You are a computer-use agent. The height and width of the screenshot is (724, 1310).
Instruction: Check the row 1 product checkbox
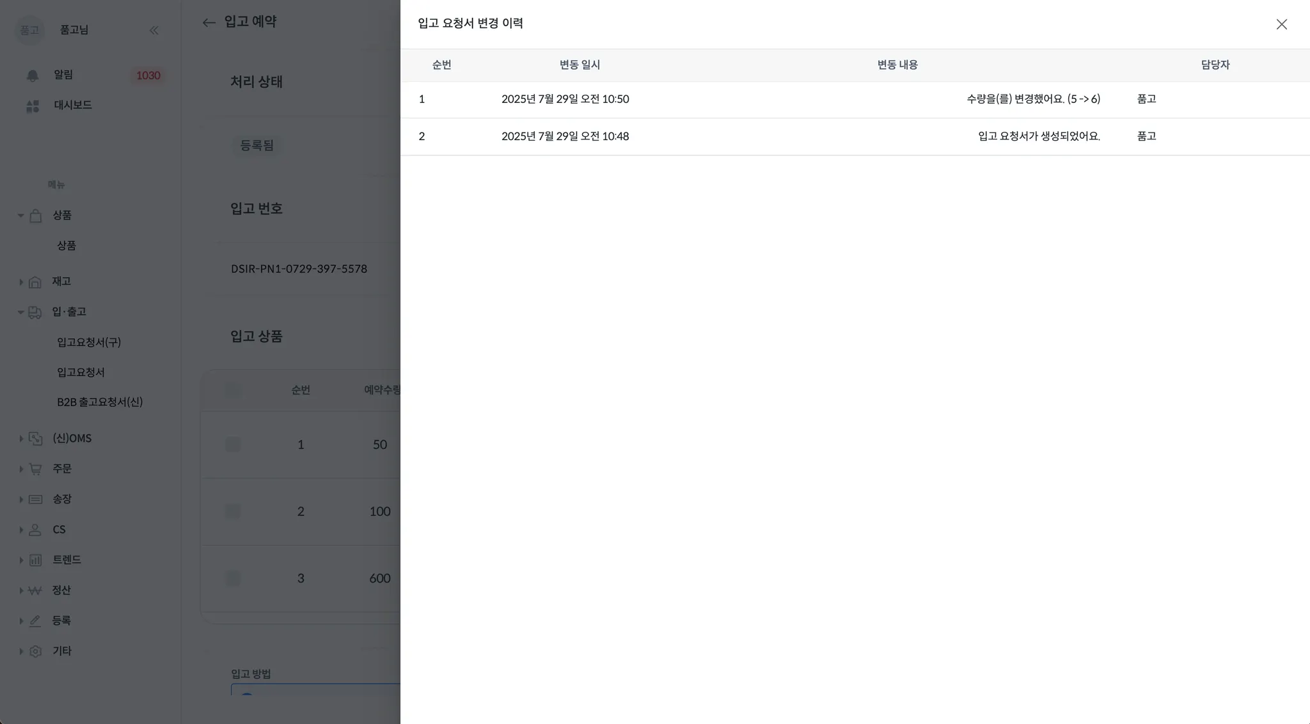tap(233, 445)
